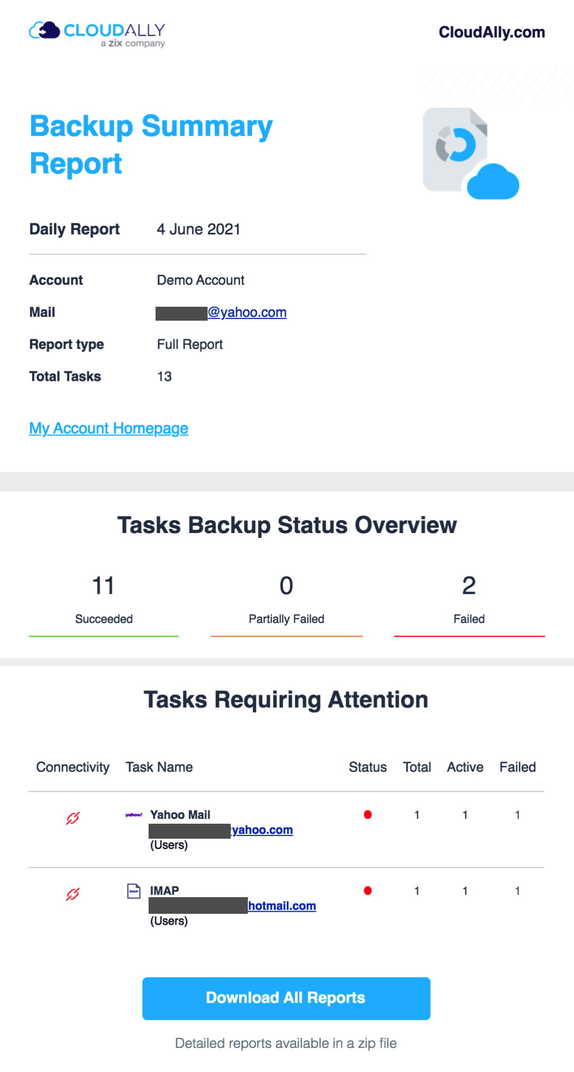Click Download All Reports button
Viewport: 574px width, 1072px height.
(286, 998)
